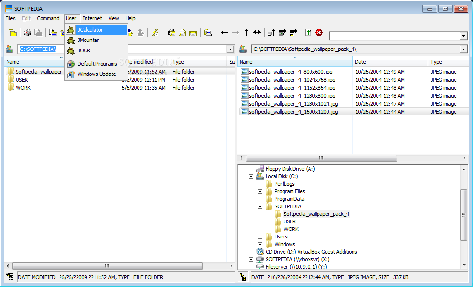473x287 pixels.
Task: Collapse the Local Disk (C:) node
Action: pyautogui.click(x=251, y=176)
